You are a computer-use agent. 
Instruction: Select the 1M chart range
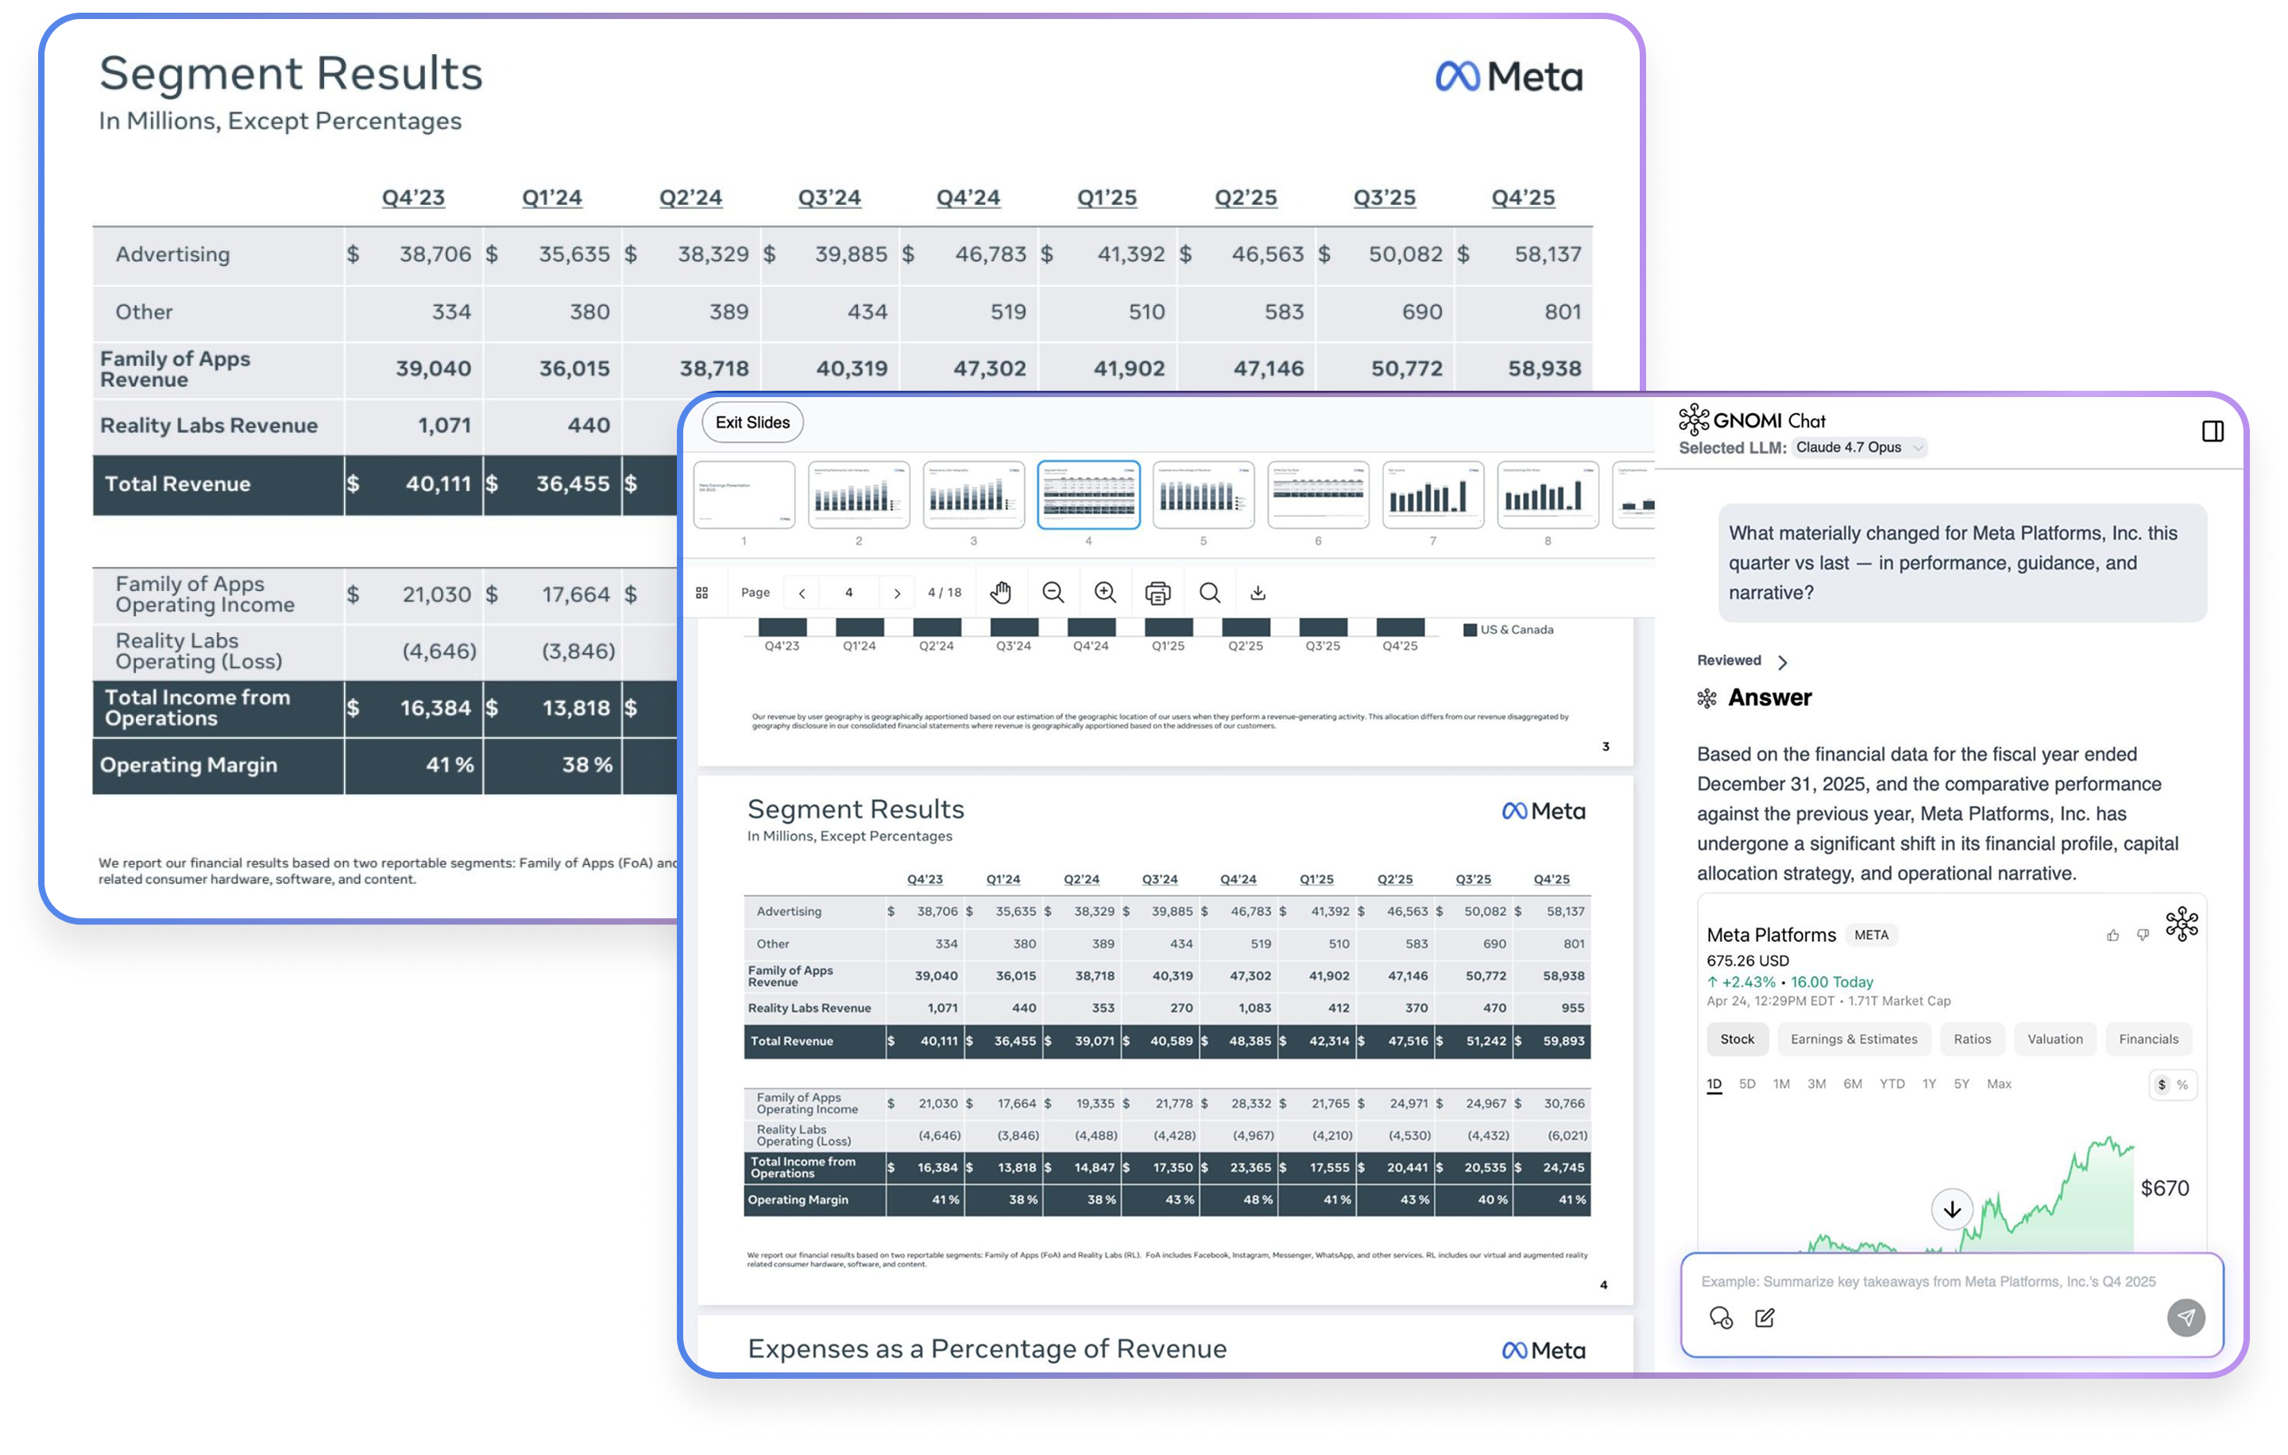pos(1780,1083)
